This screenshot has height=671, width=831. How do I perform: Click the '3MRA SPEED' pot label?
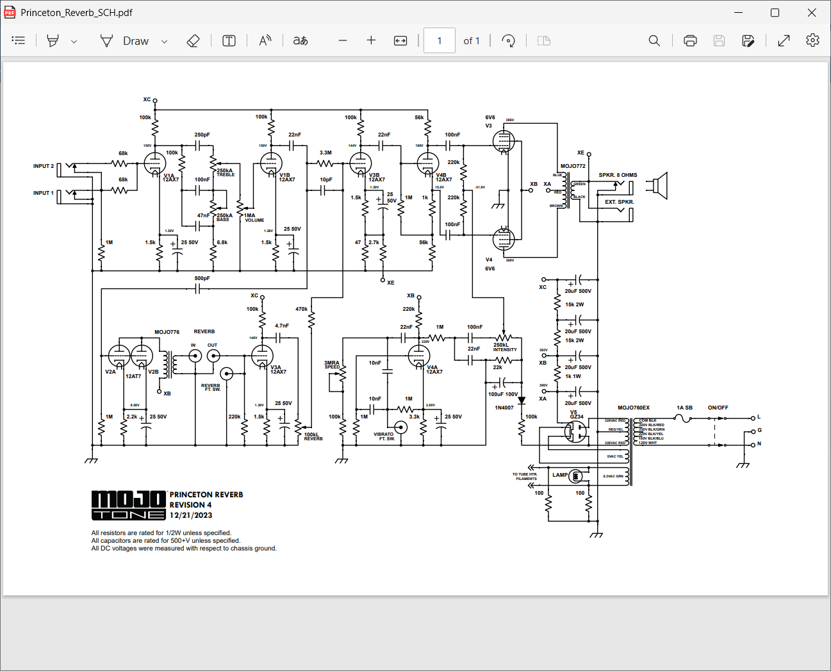coord(332,365)
